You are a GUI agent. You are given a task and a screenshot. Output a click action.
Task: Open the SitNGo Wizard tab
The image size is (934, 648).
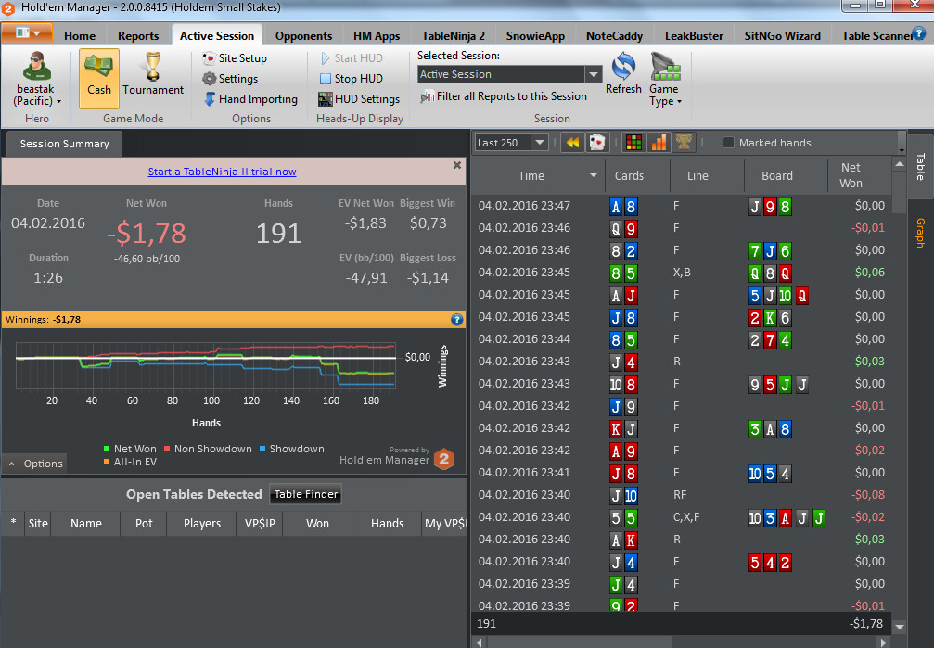coord(782,36)
